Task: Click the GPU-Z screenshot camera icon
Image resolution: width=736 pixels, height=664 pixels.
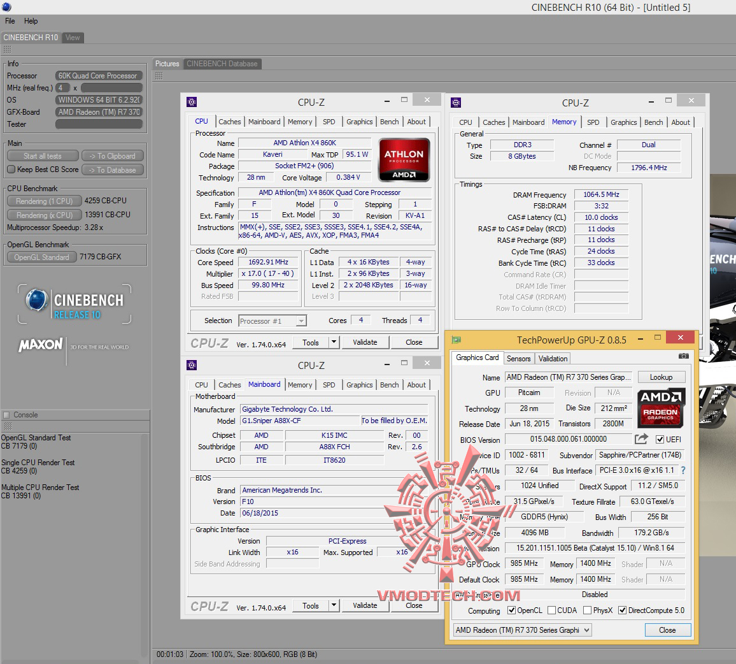Action: [683, 357]
